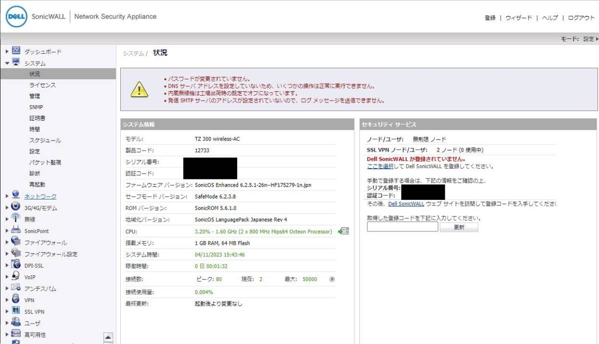The height and width of the screenshot is (344, 599).
Task: Click the CPU monitor icon beside processor info
Action: (343, 231)
